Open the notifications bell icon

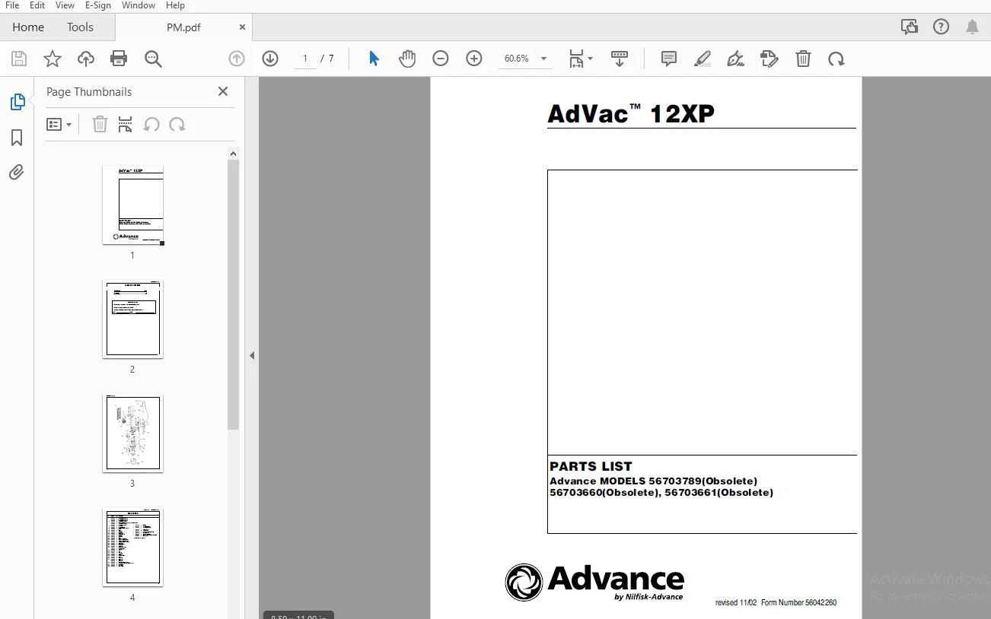[972, 27]
